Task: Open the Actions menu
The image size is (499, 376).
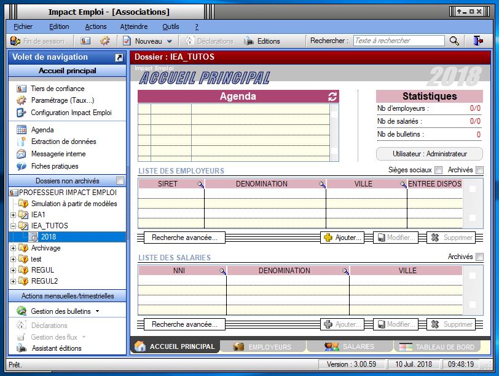Action: point(95,26)
